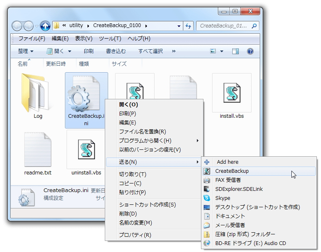Expand the プログラムから開く(H) submenu
321x252 pixels.
pyautogui.click(x=198, y=141)
